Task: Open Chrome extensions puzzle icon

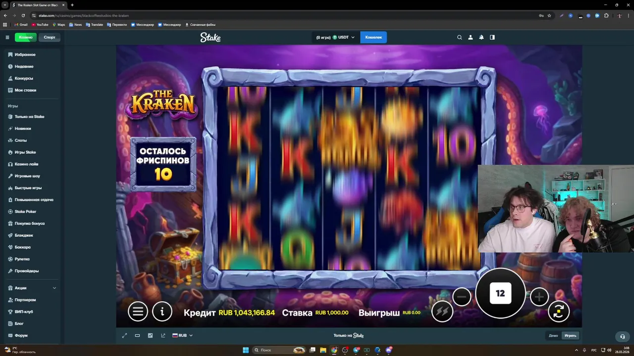Action: pos(606,15)
